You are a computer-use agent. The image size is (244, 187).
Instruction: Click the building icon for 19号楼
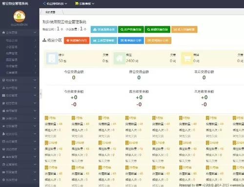coord(207,143)
